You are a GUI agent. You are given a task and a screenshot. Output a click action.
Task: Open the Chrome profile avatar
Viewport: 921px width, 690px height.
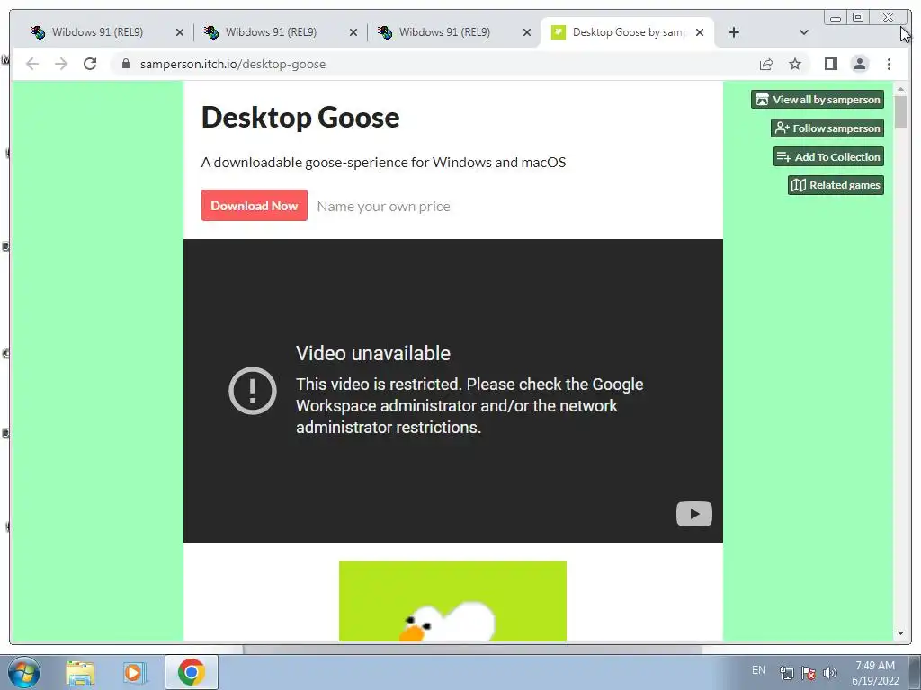(859, 64)
